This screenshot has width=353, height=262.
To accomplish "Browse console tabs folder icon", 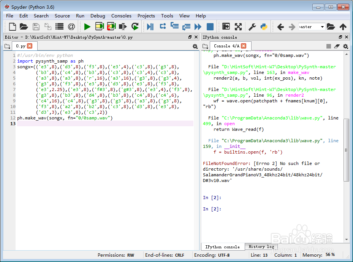I will pyautogui.click(x=205, y=46).
